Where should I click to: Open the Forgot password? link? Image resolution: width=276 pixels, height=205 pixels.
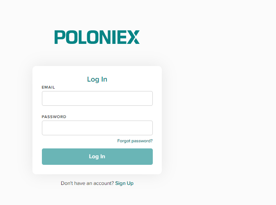(135, 141)
